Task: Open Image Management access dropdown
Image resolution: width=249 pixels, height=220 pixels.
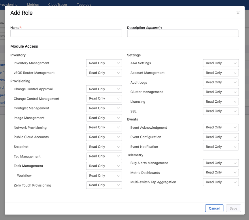Action: pos(104,118)
